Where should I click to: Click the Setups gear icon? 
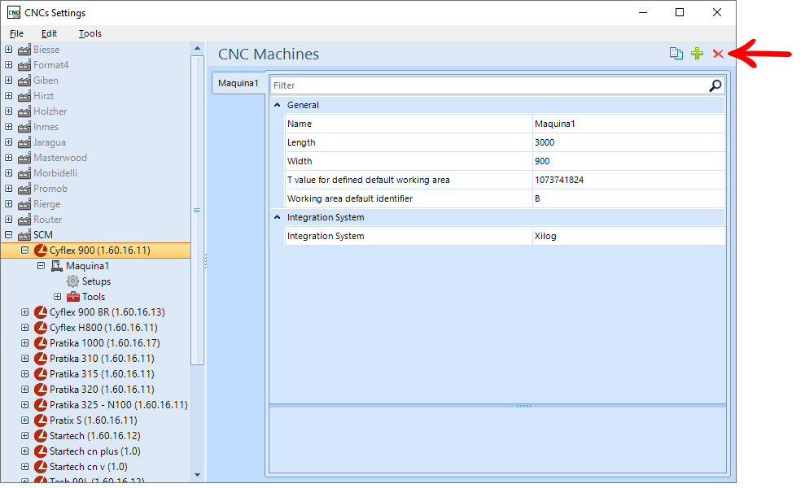[73, 281]
